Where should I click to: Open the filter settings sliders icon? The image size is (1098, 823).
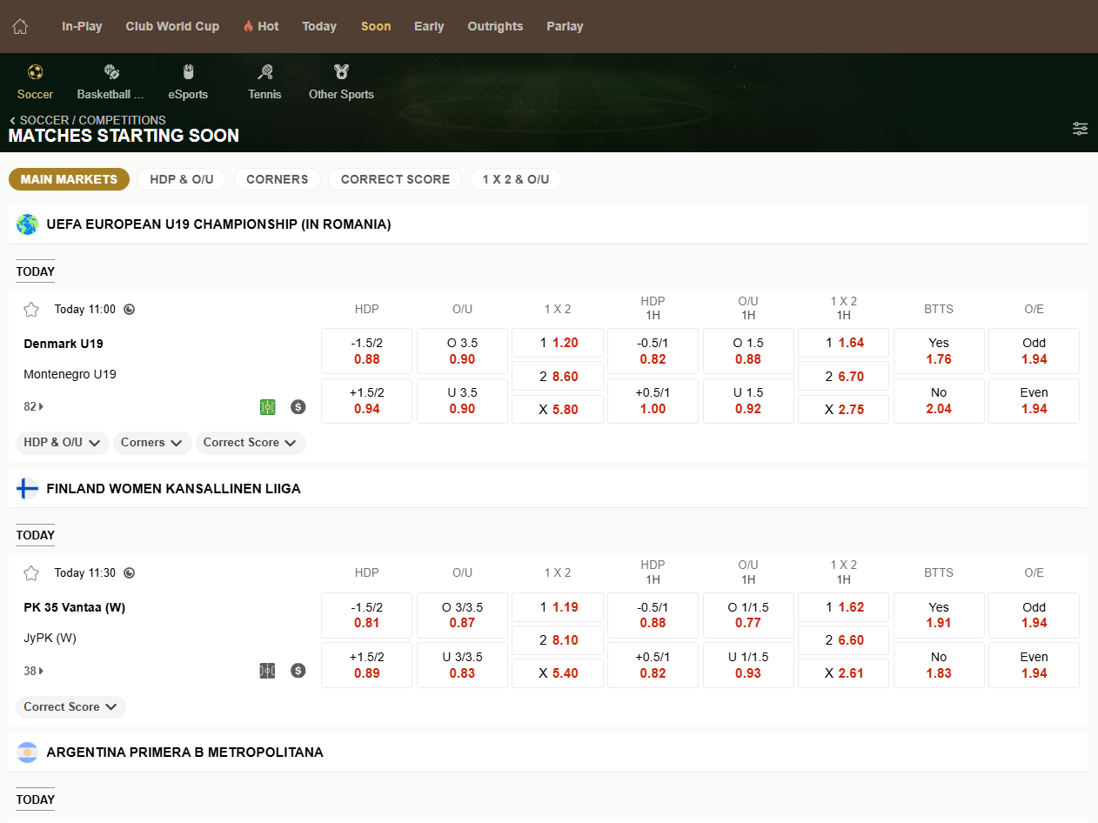[x=1080, y=129]
